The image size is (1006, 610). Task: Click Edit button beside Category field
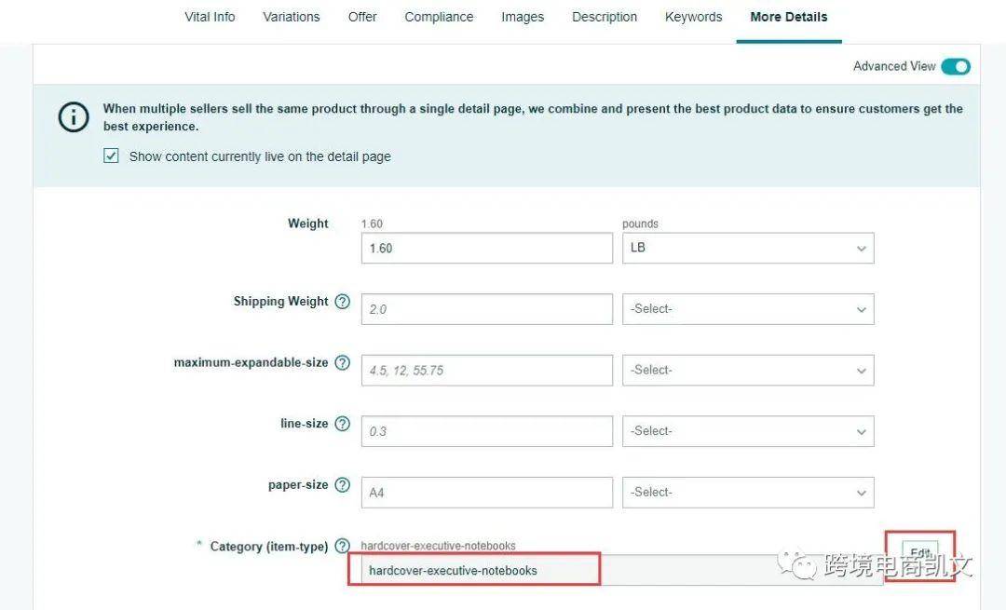coord(919,553)
